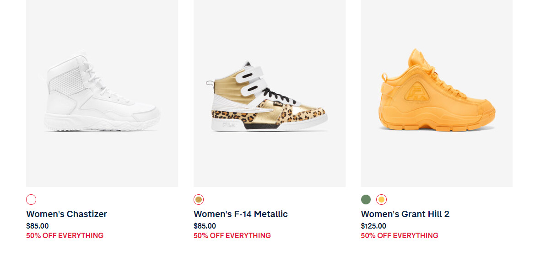Click the $85.00 price under Women's Chastizer

point(38,226)
